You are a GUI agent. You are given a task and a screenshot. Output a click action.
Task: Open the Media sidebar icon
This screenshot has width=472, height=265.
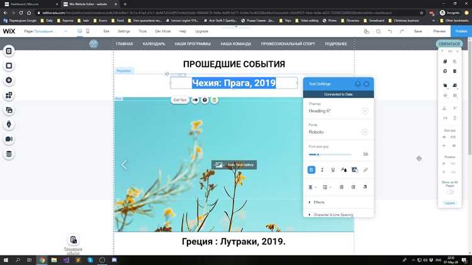[x=9, y=110]
